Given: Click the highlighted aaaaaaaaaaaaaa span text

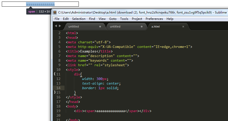Looking at the screenshot, I should [40, 5].
